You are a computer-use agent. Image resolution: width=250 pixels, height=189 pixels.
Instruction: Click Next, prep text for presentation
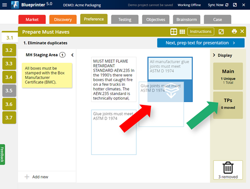(x=201, y=43)
